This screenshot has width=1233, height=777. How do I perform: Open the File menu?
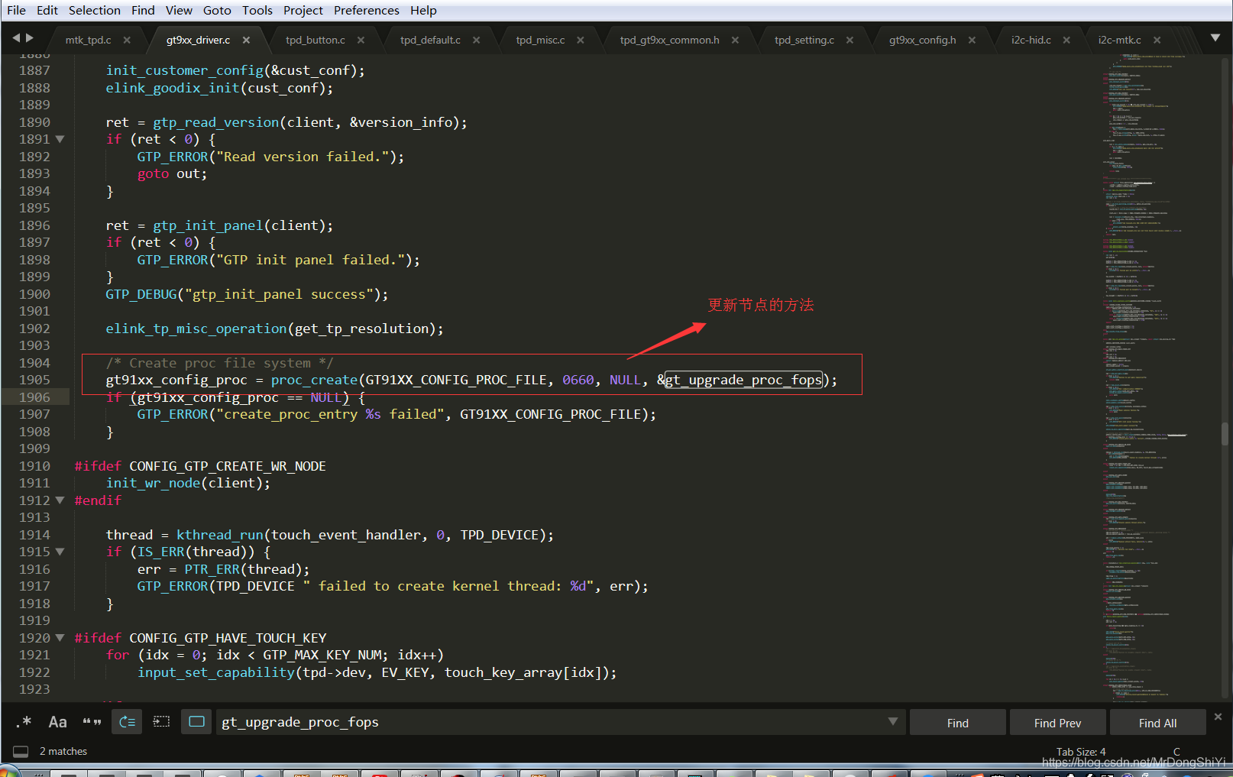click(16, 10)
